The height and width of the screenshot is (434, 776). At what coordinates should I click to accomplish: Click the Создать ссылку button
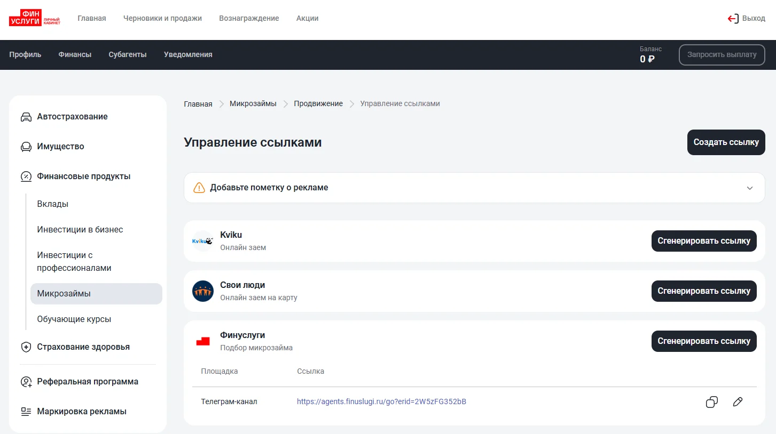726,142
